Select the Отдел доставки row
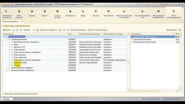This screenshot has width=185, height=104. 65,50
